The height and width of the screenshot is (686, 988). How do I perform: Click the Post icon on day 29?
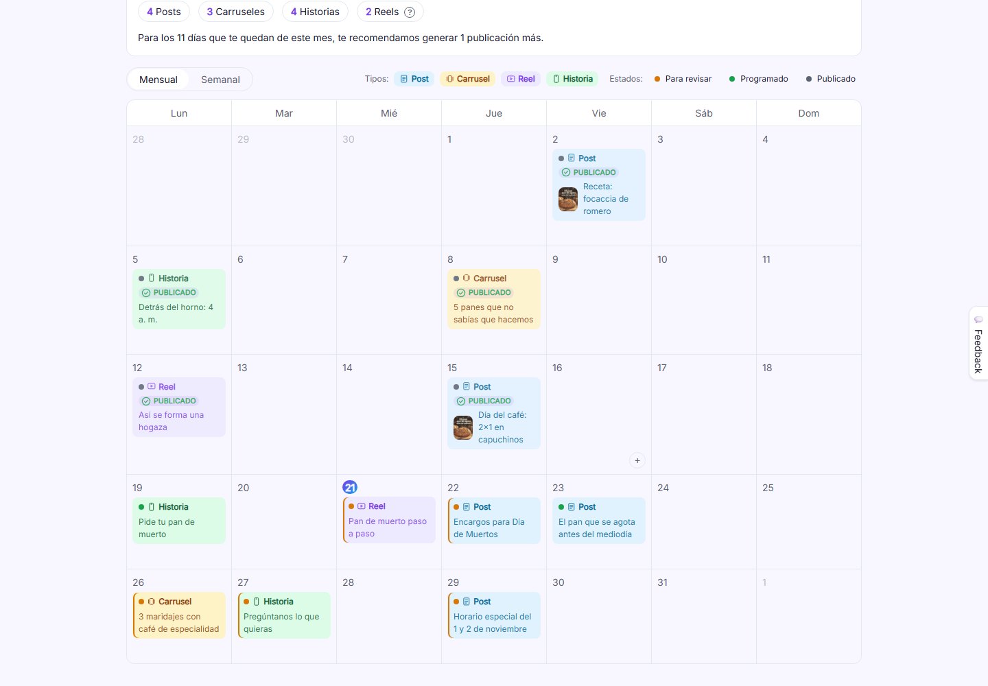(x=467, y=602)
